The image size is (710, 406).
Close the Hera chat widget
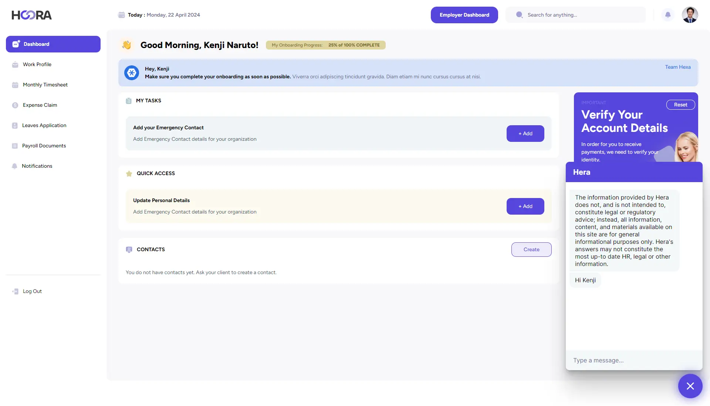pyautogui.click(x=690, y=386)
